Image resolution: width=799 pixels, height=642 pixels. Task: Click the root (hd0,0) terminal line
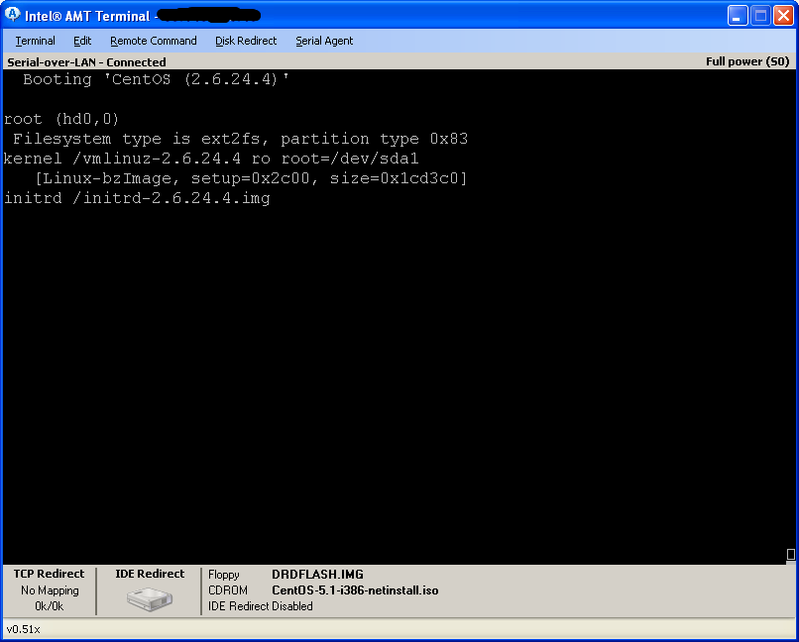61,119
